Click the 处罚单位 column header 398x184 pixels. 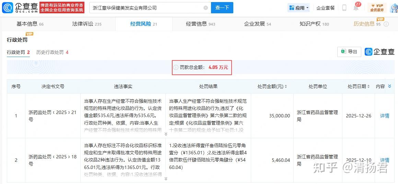(318, 86)
